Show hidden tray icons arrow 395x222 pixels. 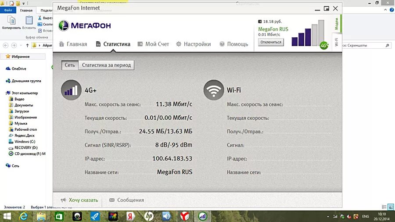click(x=328, y=216)
